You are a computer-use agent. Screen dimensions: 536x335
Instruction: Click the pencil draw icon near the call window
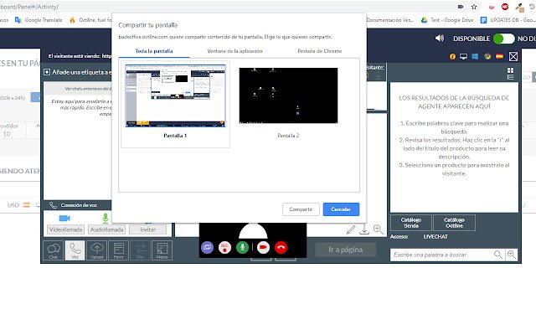[x=351, y=229]
